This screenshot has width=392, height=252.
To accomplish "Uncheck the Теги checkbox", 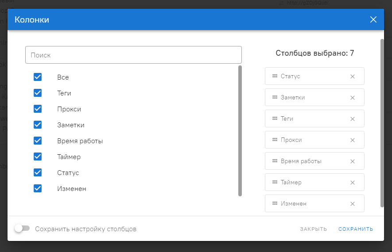I will pyautogui.click(x=38, y=93).
